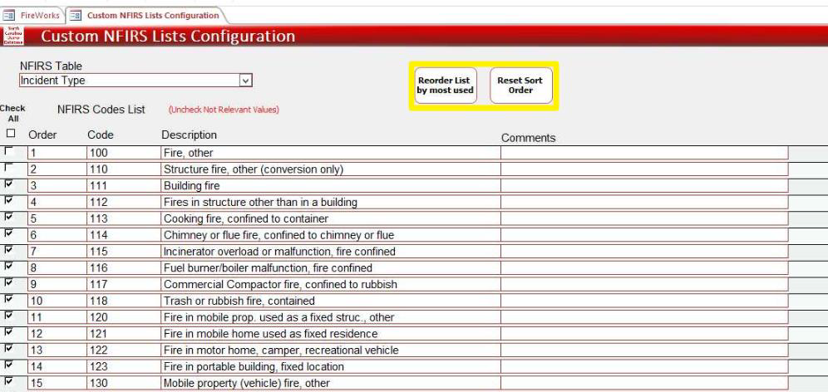This screenshot has height=392, width=828.
Task: Click Comments field for Fire, other row
Action: pyautogui.click(x=644, y=153)
